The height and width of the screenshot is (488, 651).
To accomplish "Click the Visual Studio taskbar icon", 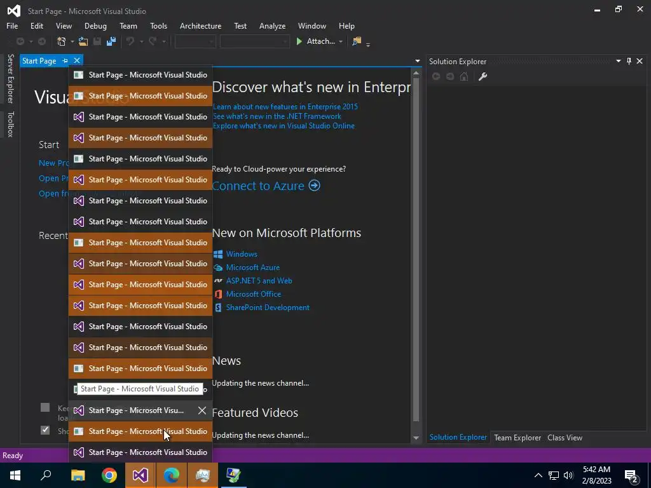I will 140,475.
